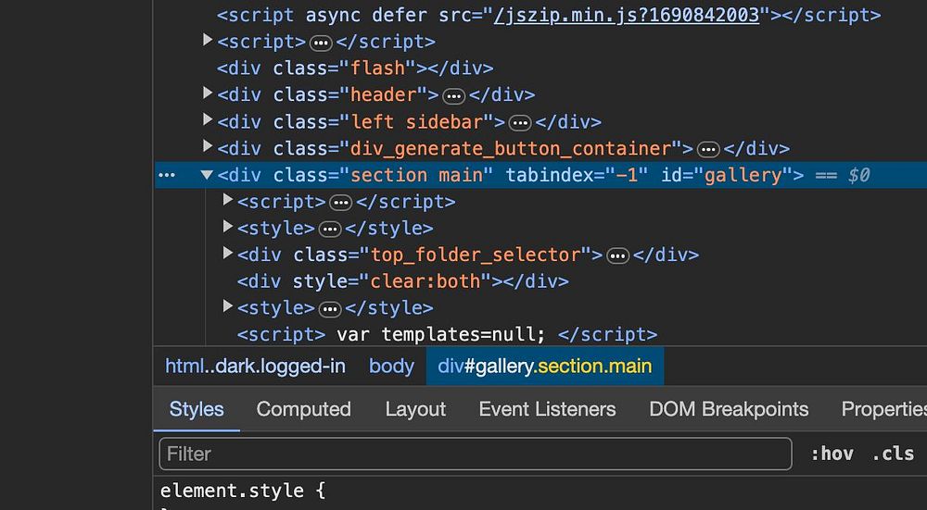This screenshot has width=927, height=510.
Task: Select html..dark.logged-in breadcrumb
Action: 255,366
